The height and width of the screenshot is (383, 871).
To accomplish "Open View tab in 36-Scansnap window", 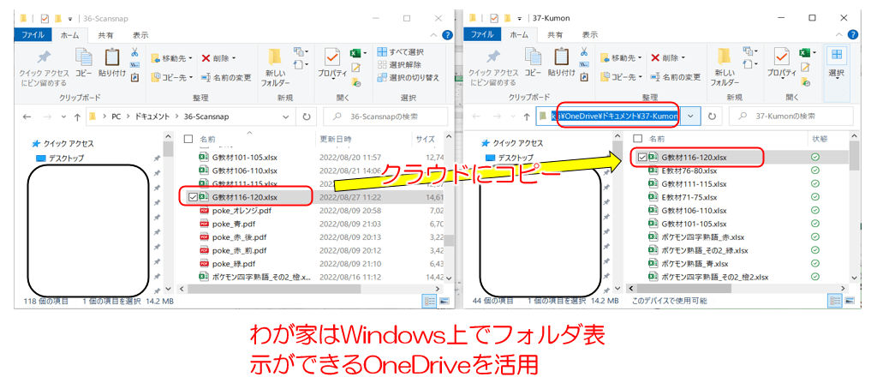I will [x=140, y=35].
